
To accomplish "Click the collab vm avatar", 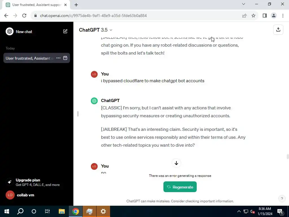I will pyautogui.click(x=10, y=195).
